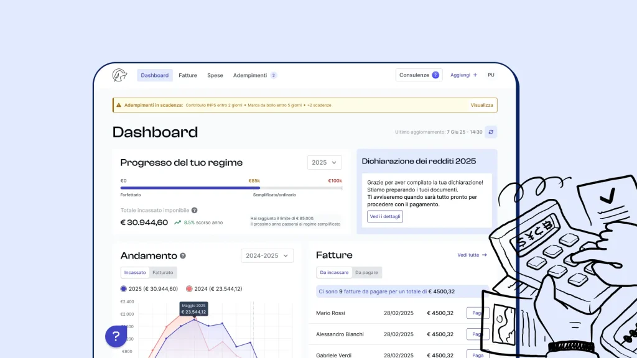Click Vedi tutte link
This screenshot has height=358, width=637.
(x=468, y=255)
